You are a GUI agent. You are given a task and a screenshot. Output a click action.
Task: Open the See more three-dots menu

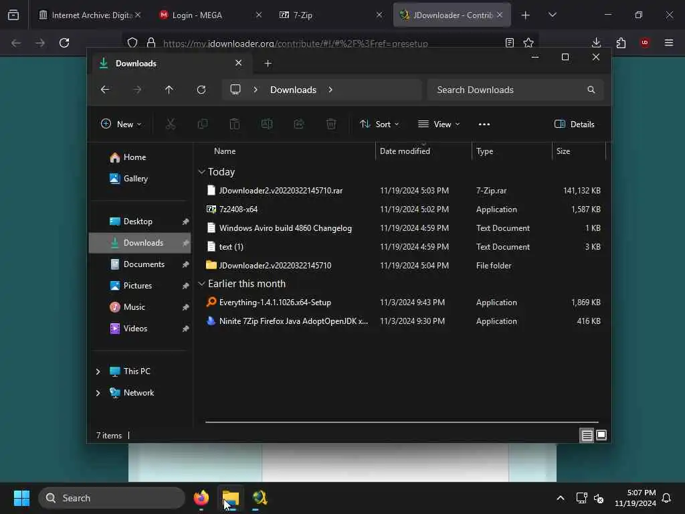tap(484, 124)
